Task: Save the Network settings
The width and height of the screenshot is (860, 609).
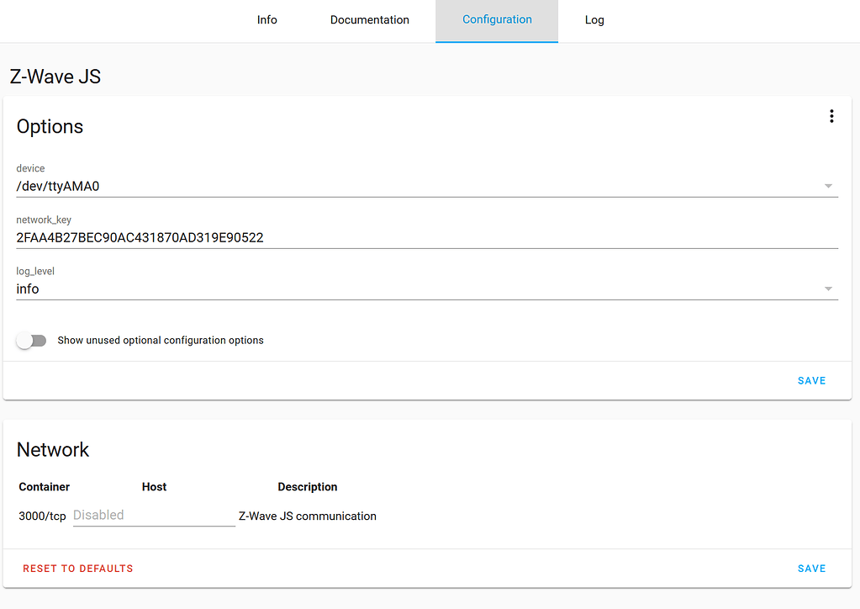Action: coord(810,568)
